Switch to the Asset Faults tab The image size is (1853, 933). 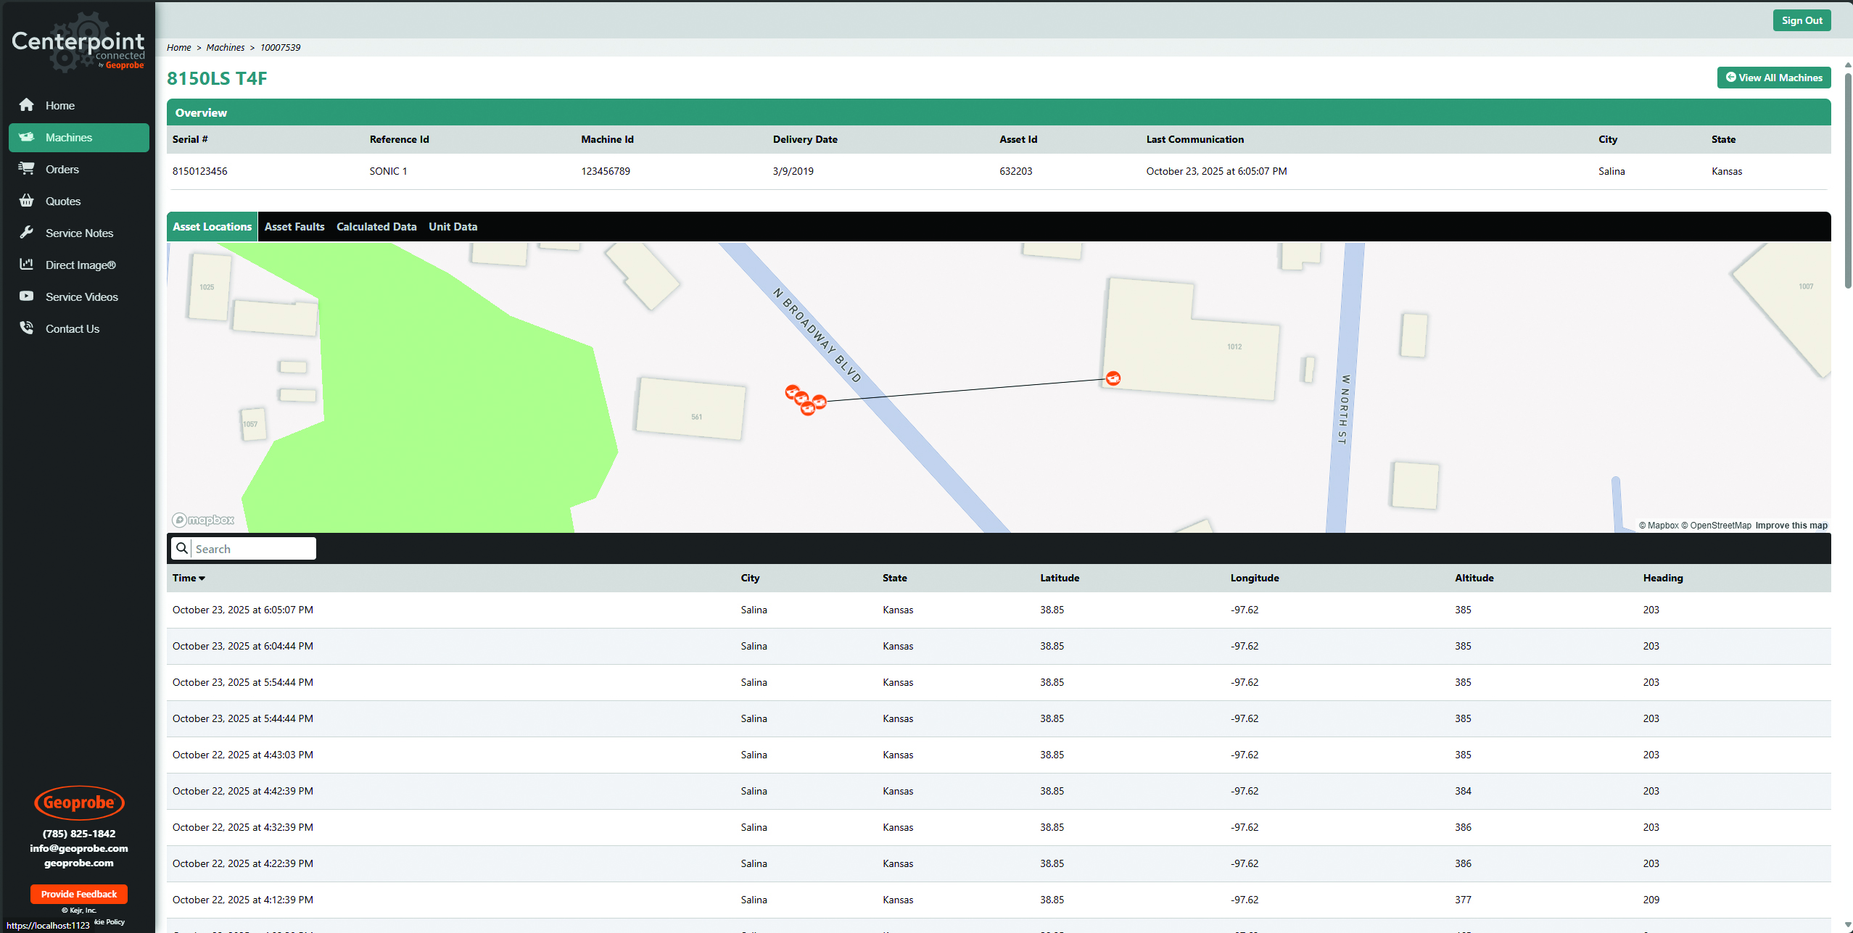(294, 227)
